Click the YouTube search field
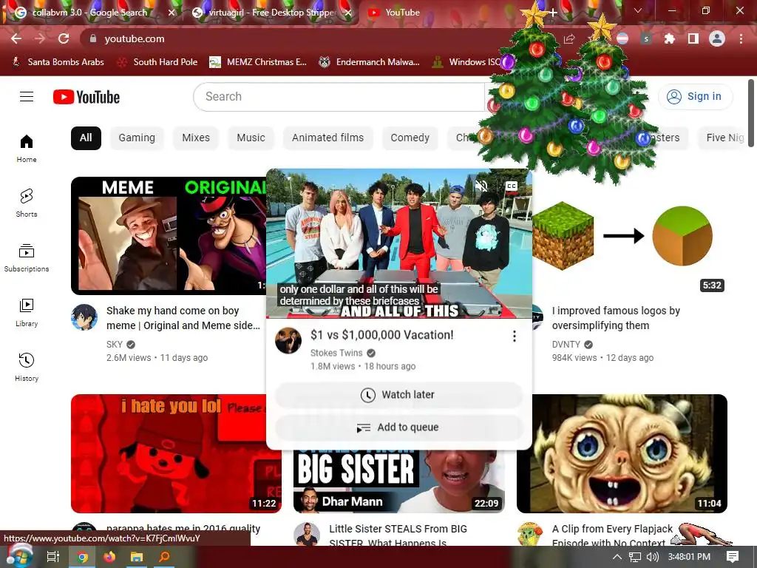This screenshot has height=568, width=757. [339, 97]
